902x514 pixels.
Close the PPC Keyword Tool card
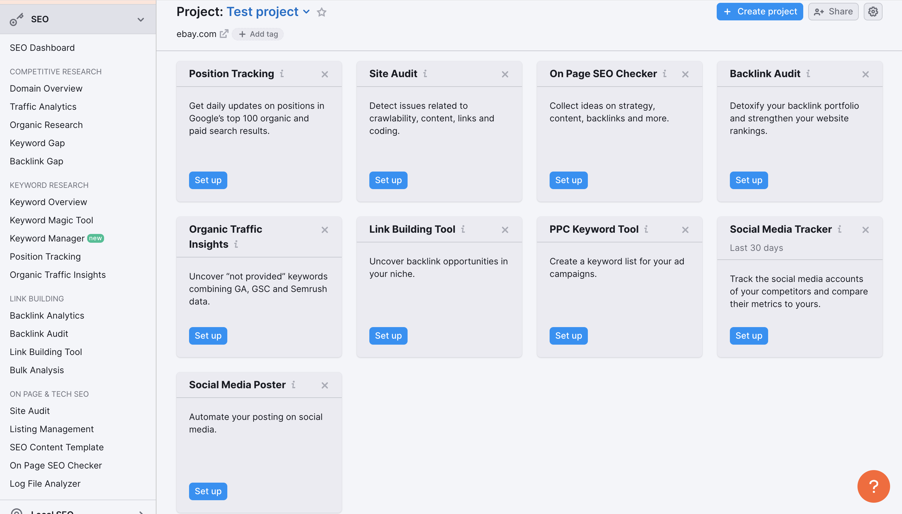pyautogui.click(x=686, y=230)
